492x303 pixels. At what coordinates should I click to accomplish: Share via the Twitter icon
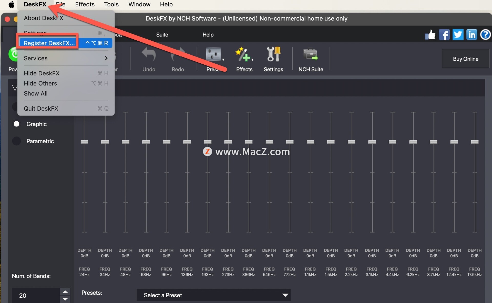point(458,34)
